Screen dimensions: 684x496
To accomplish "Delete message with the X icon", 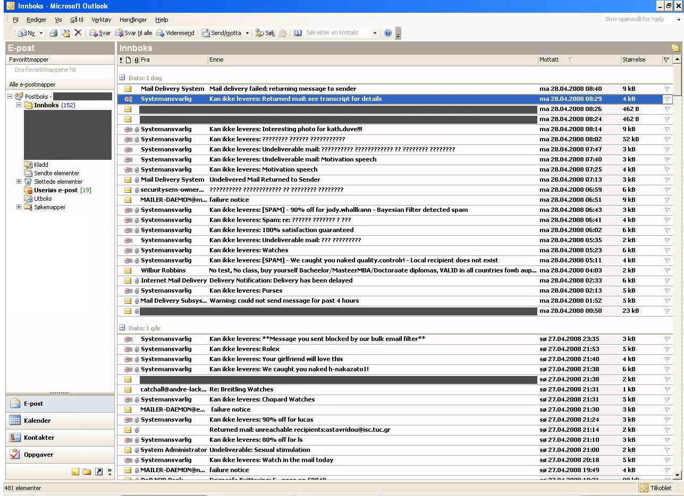I will pyautogui.click(x=78, y=33).
